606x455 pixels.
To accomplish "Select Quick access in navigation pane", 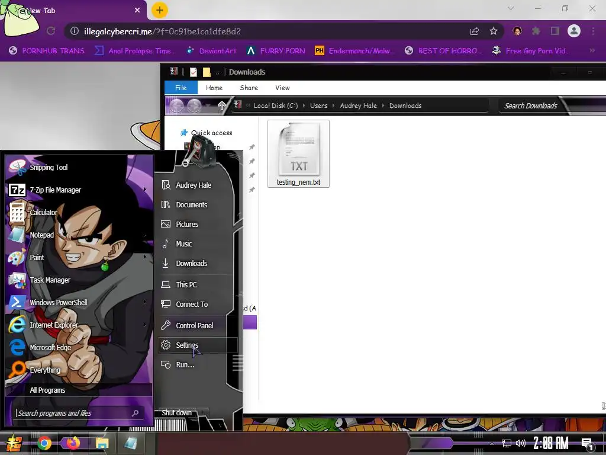I will click(x=211, y=133).
